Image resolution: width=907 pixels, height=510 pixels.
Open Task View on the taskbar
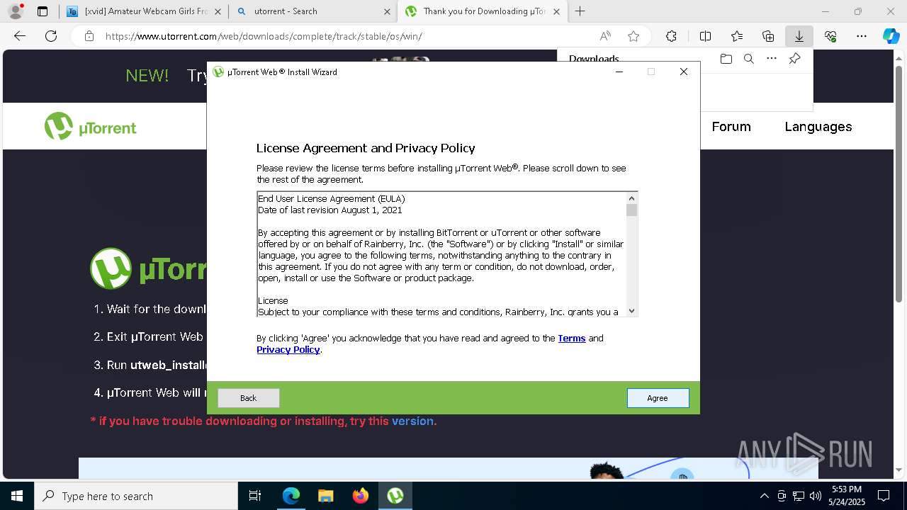click(x=255, y=496)
